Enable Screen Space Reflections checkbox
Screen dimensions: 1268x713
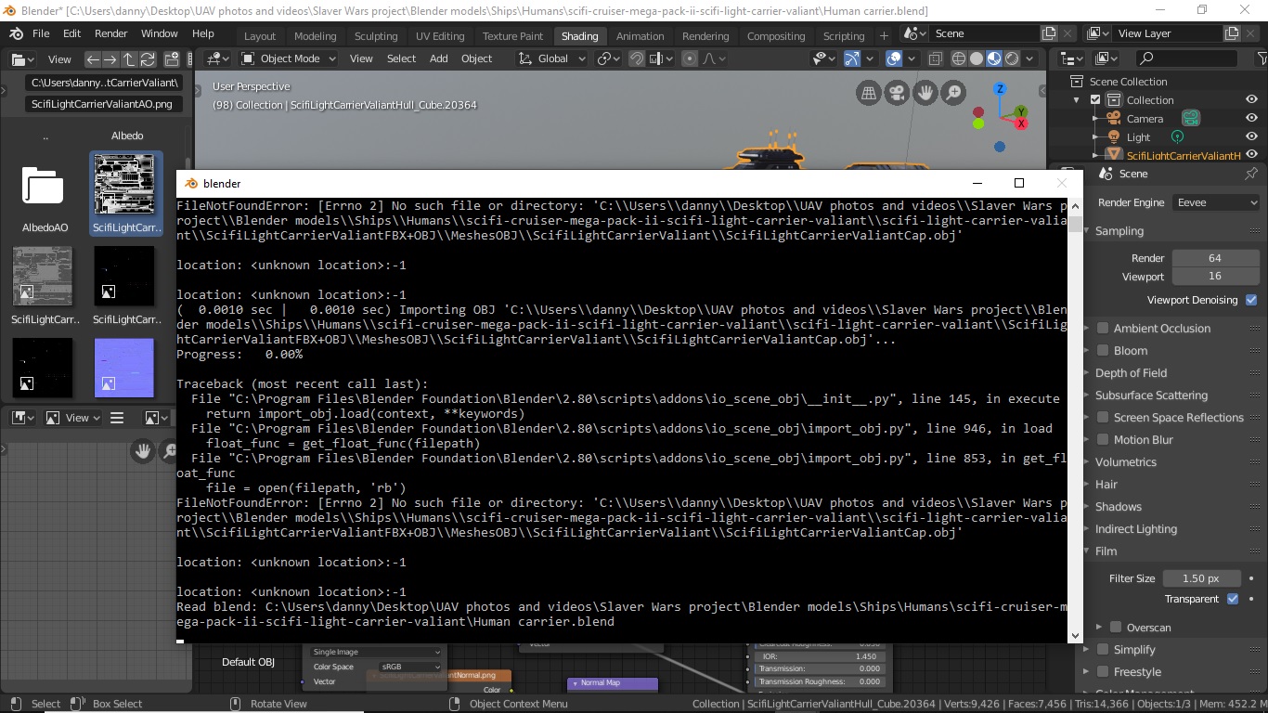[x=1103, y=417]
